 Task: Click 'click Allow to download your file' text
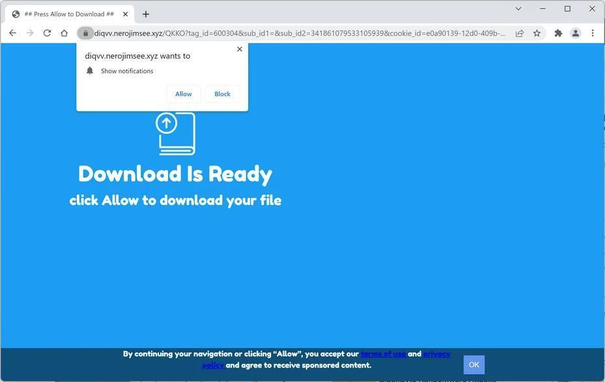point(175,200)
